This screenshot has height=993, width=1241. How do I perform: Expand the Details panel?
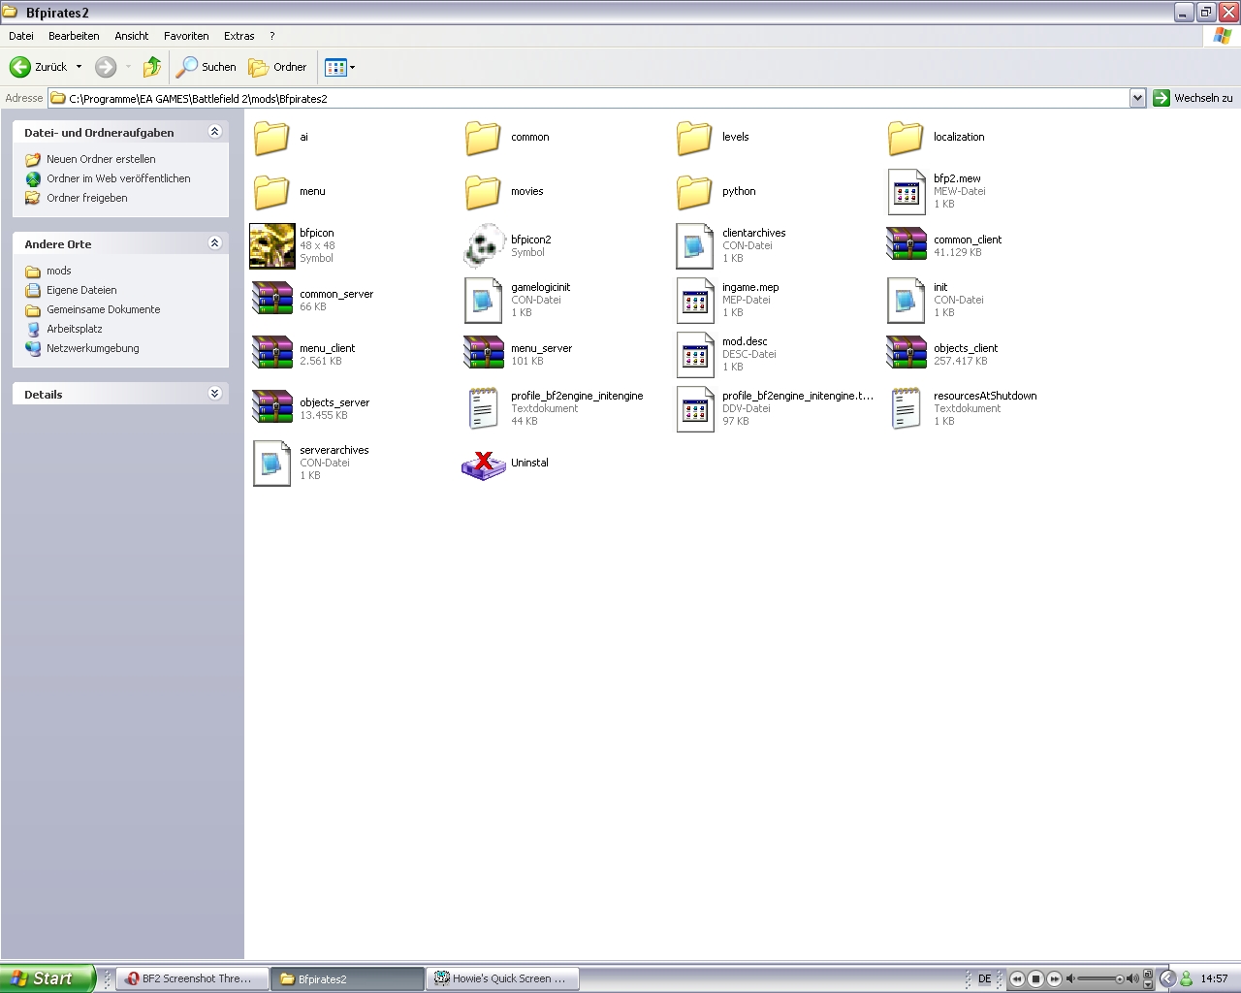tap(215, 394)
